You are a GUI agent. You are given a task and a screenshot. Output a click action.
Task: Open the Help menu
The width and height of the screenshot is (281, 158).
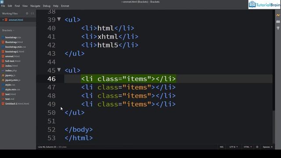click(x=56, y=6)
